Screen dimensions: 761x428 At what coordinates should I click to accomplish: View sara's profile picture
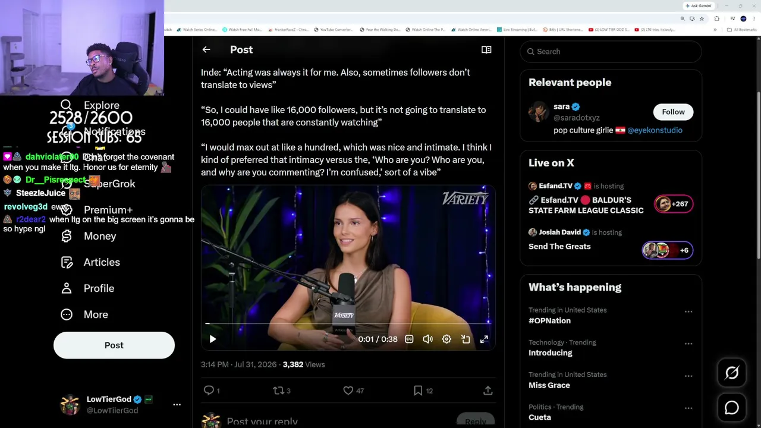[x=539, y=112]
